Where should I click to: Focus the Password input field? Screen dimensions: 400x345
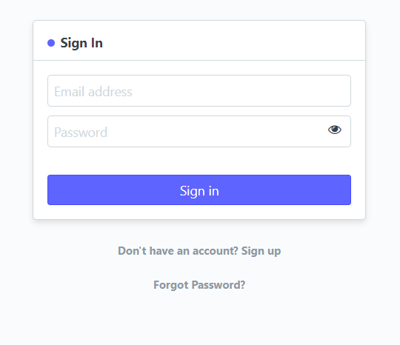point(199,131)
